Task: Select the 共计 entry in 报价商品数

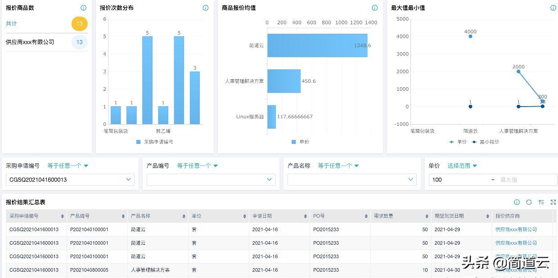Action: click(x=12, y=23)
